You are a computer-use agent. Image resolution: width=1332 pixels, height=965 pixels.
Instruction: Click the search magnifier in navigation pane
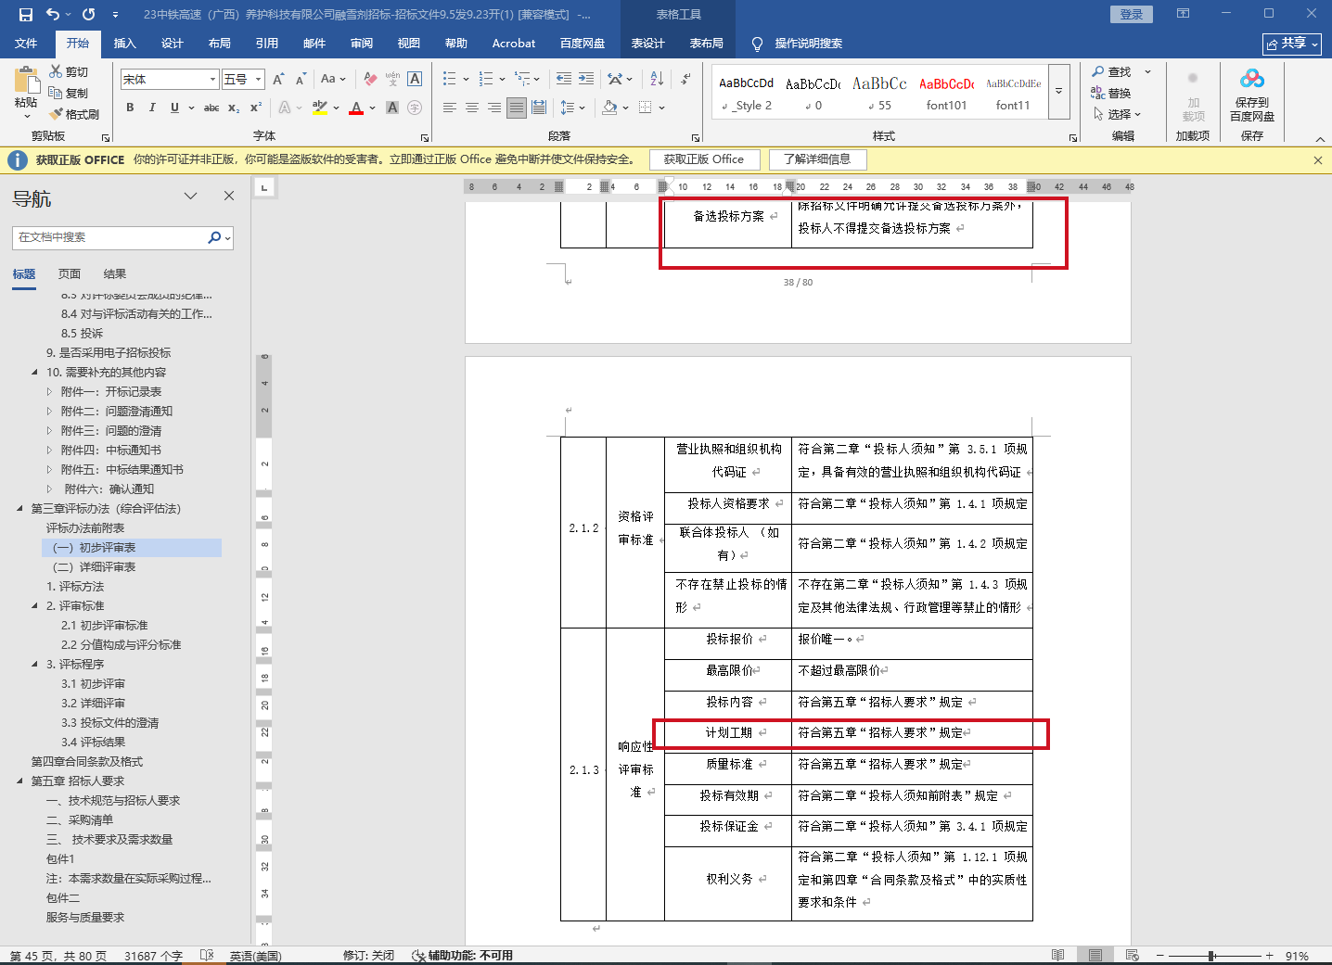[214, 237]
